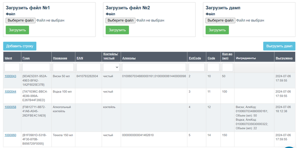Sort table by EAN column
The height and width of the screenshot is (148, 297).
[x=80, y=58]
